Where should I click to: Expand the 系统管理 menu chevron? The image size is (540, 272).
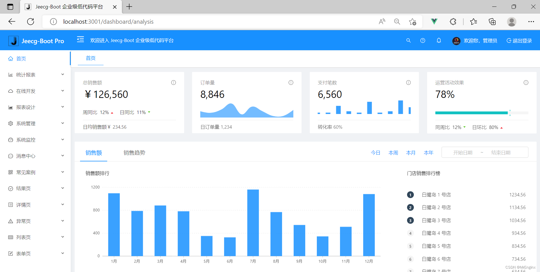point(63,123)
